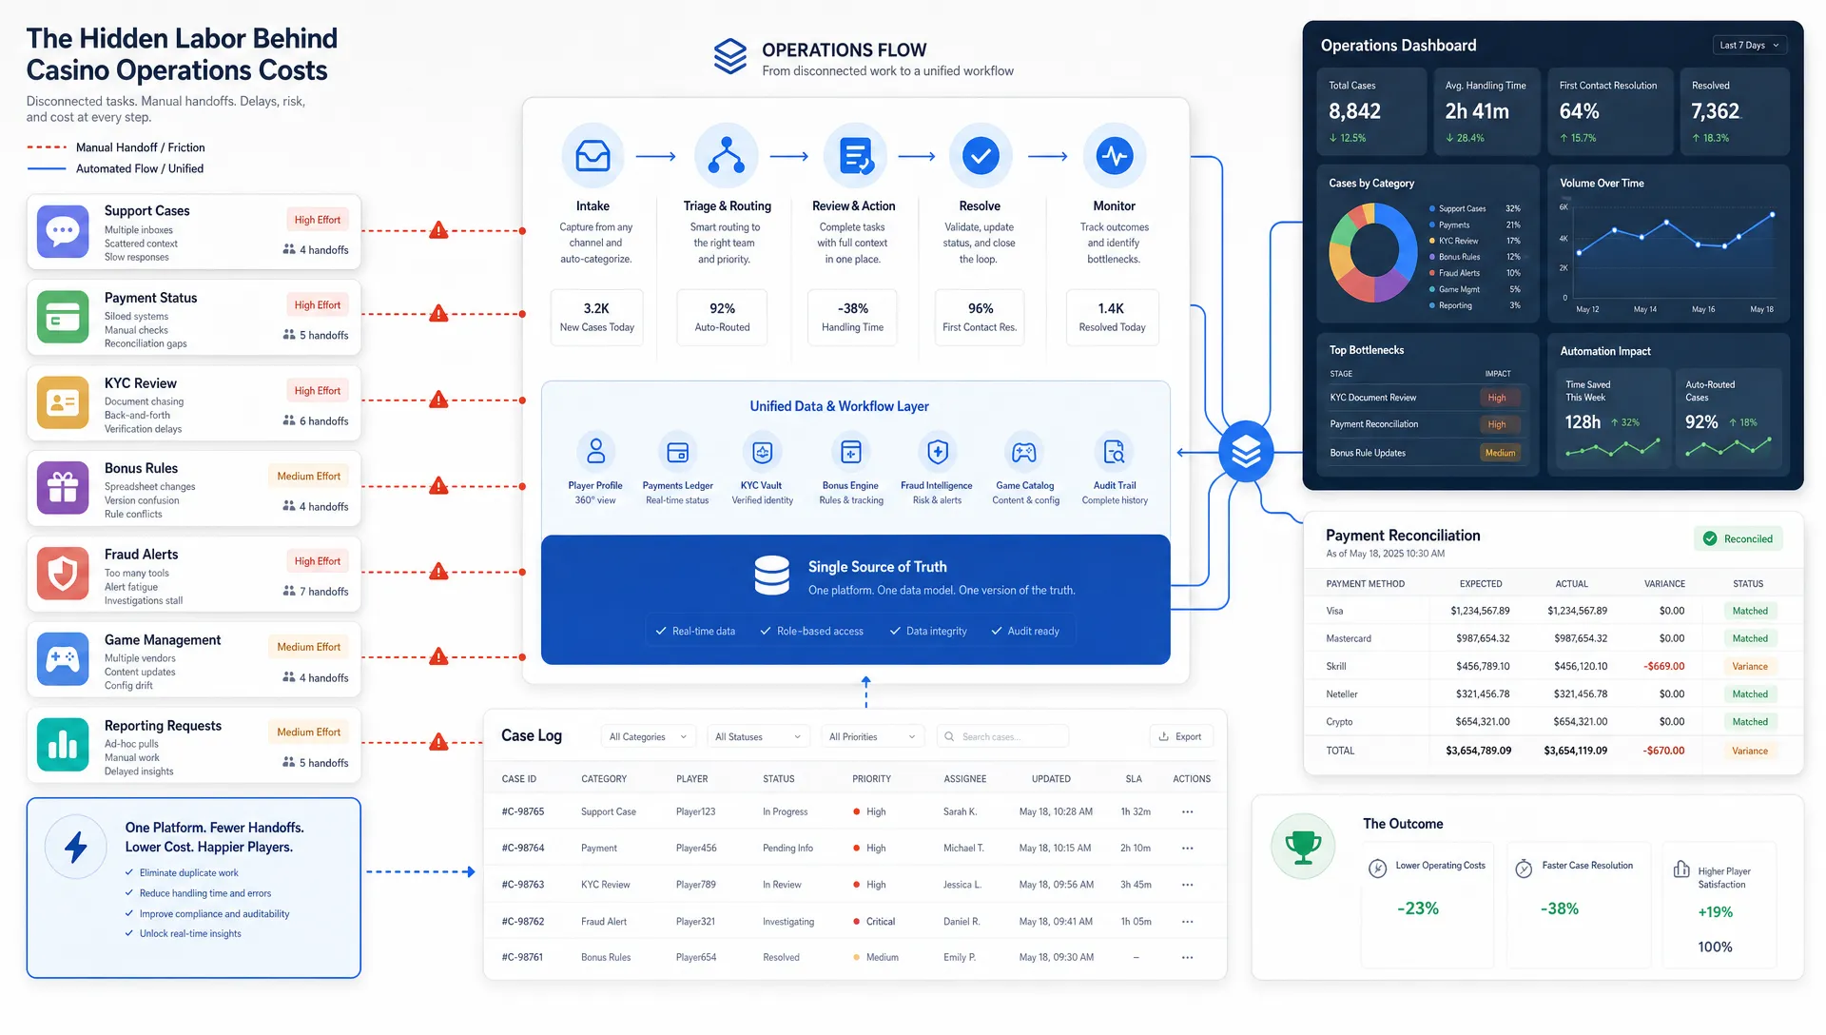Click the Payments Ledger icon
Screen dimensions: 1826x1035
[677, 452]
